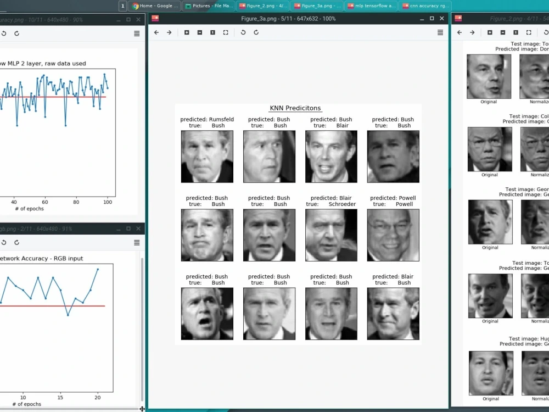
Task: Switch to Figure_2.png taskbar item
Action: (x=263, y=5)
